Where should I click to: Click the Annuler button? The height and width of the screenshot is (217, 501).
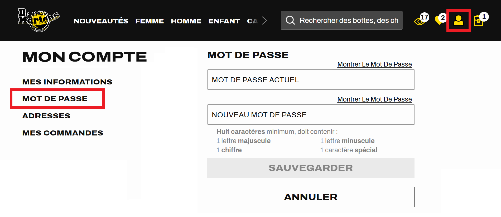(311, 197)
